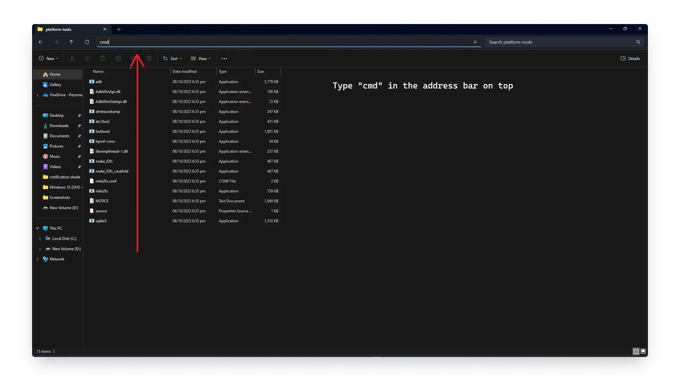Expand the Local Disk (C:) node
The image size is (680, 381).
point(40,239)
